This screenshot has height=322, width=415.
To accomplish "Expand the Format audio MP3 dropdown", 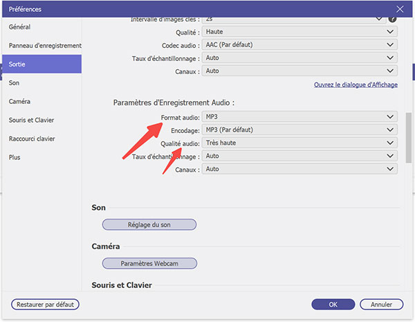I will pos(300,117).
